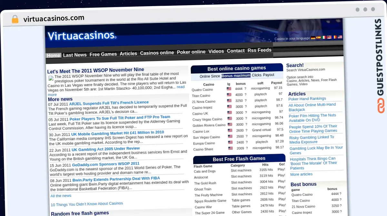Click the question mark beside Quatro Casino bonus 4444
Image resolution: width=387 pixels, height=216 pixels.
click(245, 88)
